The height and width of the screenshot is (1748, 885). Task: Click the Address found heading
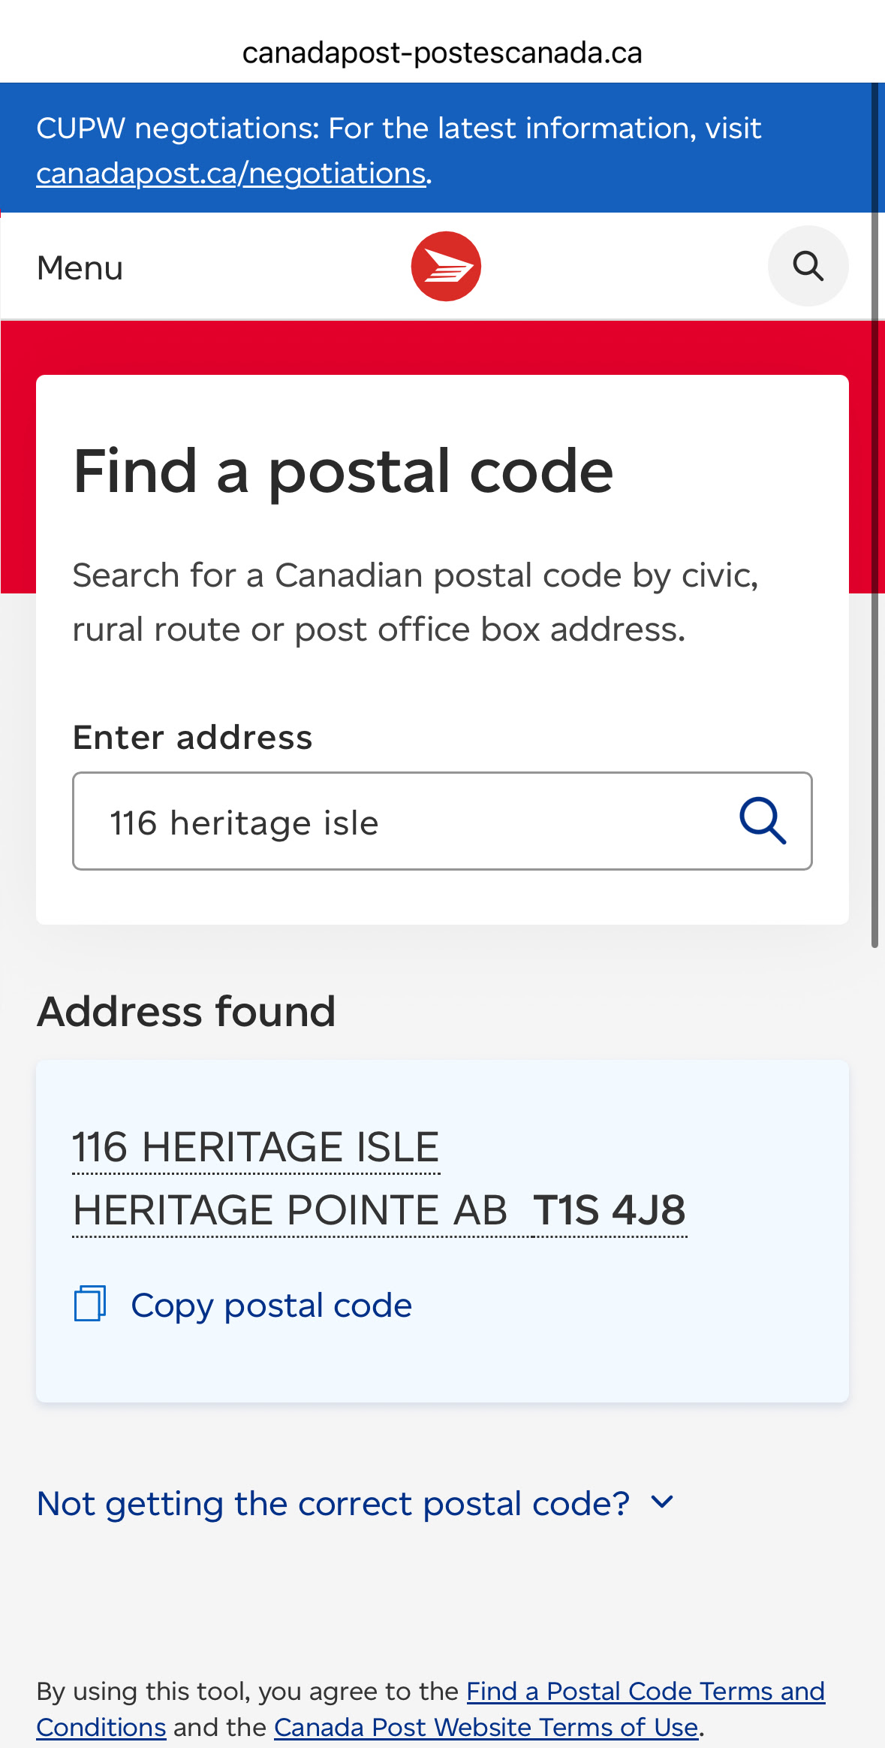[186, 1011]
